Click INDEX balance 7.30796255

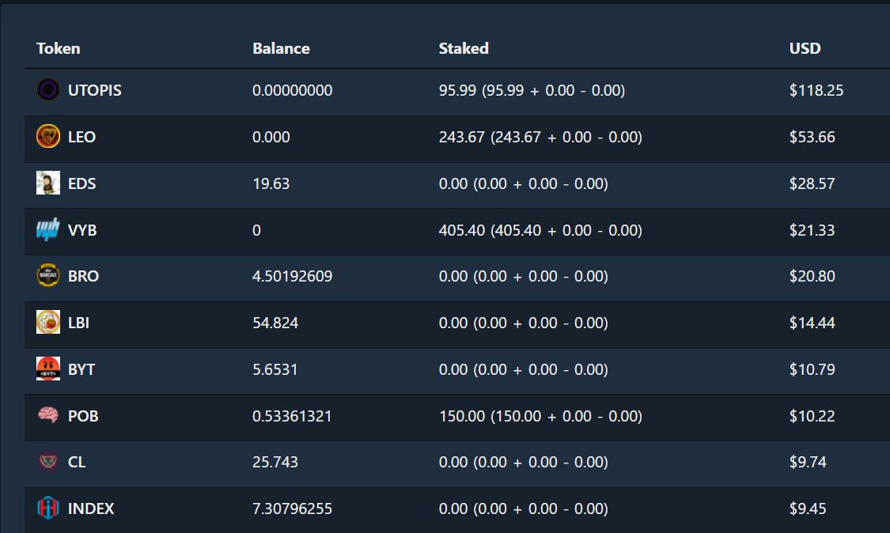point(292,508)
